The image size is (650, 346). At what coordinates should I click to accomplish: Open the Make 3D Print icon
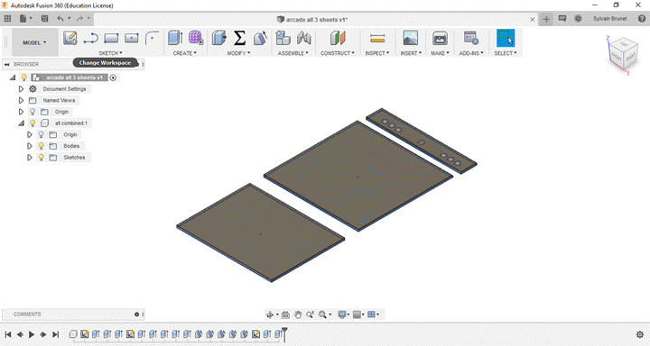[440, 38]
